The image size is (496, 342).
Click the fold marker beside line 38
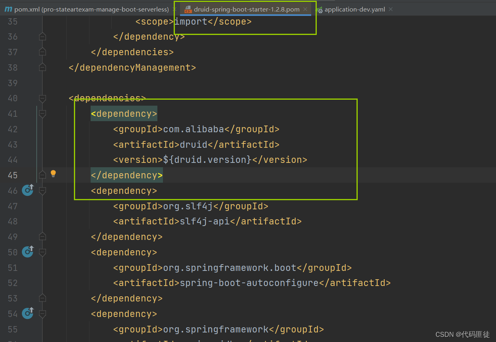[x=42, y=67]
